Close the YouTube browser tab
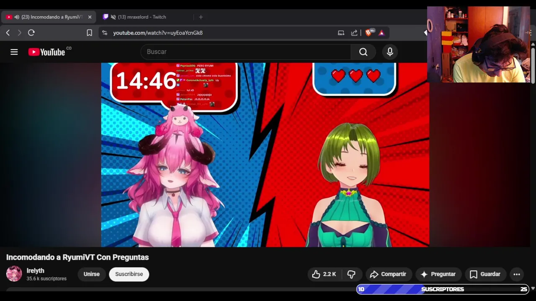 (90, 17)
